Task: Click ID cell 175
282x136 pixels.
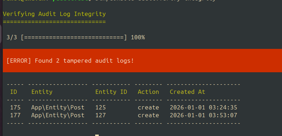Action: [x=15, y=107]
